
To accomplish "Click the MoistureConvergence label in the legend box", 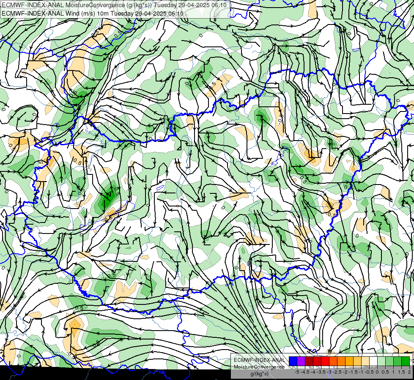I will [259, 367].
